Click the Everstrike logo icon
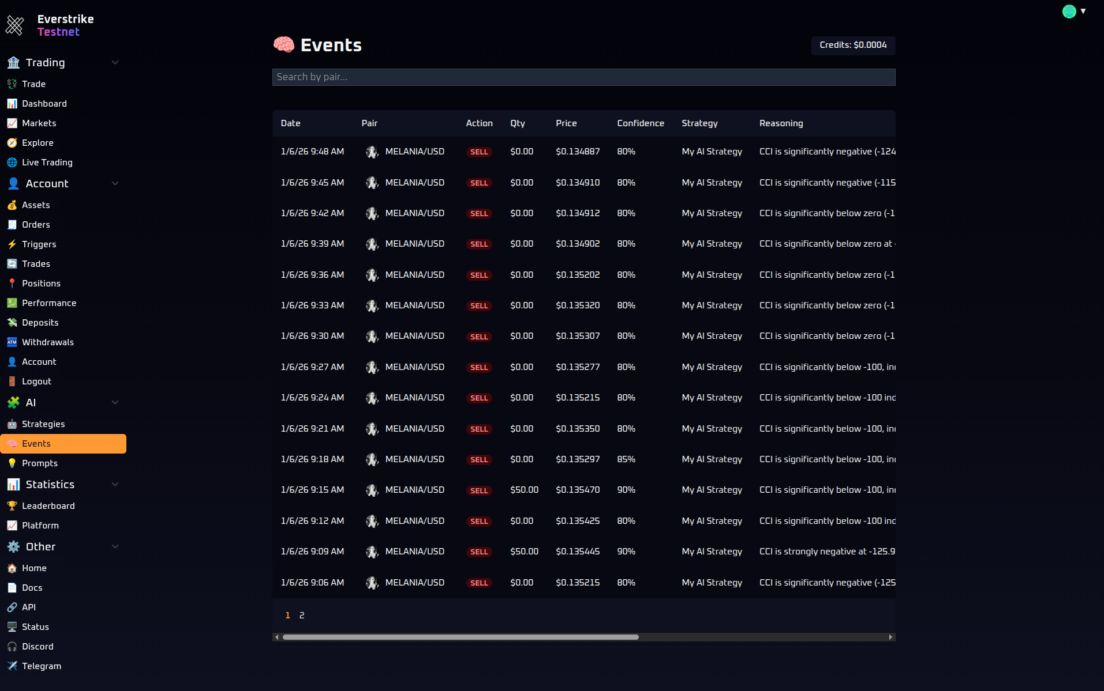This screenshot has width=1104, height=691. point(15,25)
